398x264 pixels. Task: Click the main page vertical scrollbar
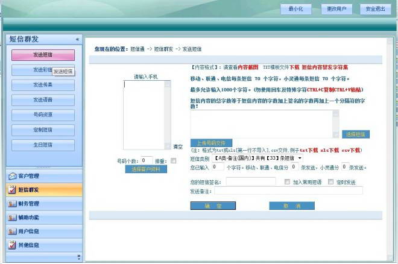(x=390, y=149)
